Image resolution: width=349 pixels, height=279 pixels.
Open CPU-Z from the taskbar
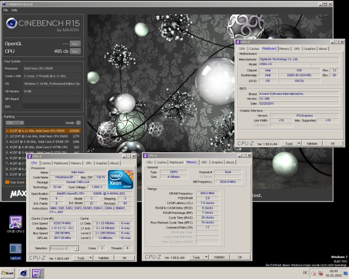coord(36,273)
